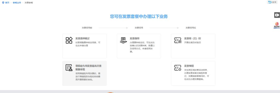Click 增值税专用发票最高开票限额审批 stamp icon
Image resolution: width=280 pixels, height=93 pixels.
point(69,67)
